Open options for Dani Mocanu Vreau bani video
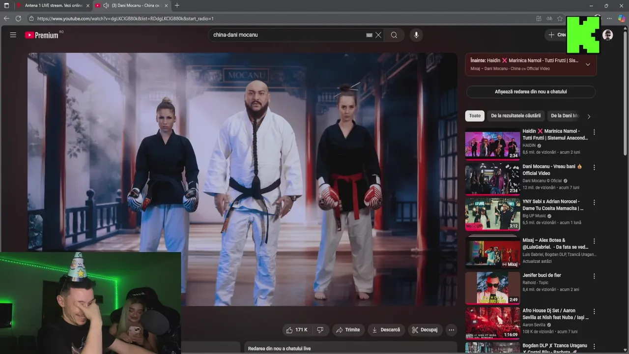This screenshot has width=629, height=354. pyautogui.click(x=594, y=168)
